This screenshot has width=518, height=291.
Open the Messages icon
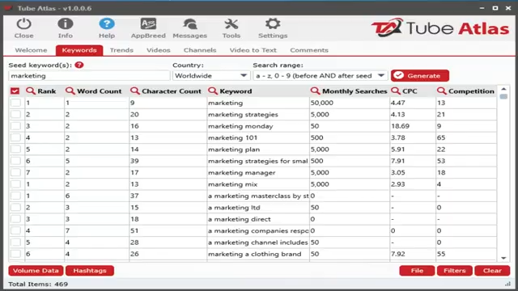click(x=190, y=24)
